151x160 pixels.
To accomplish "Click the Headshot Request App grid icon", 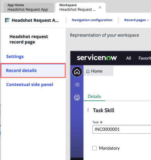I will pos(7,20).
